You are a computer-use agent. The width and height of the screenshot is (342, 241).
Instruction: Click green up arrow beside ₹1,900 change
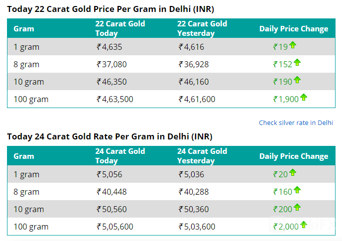pos(304,98)
